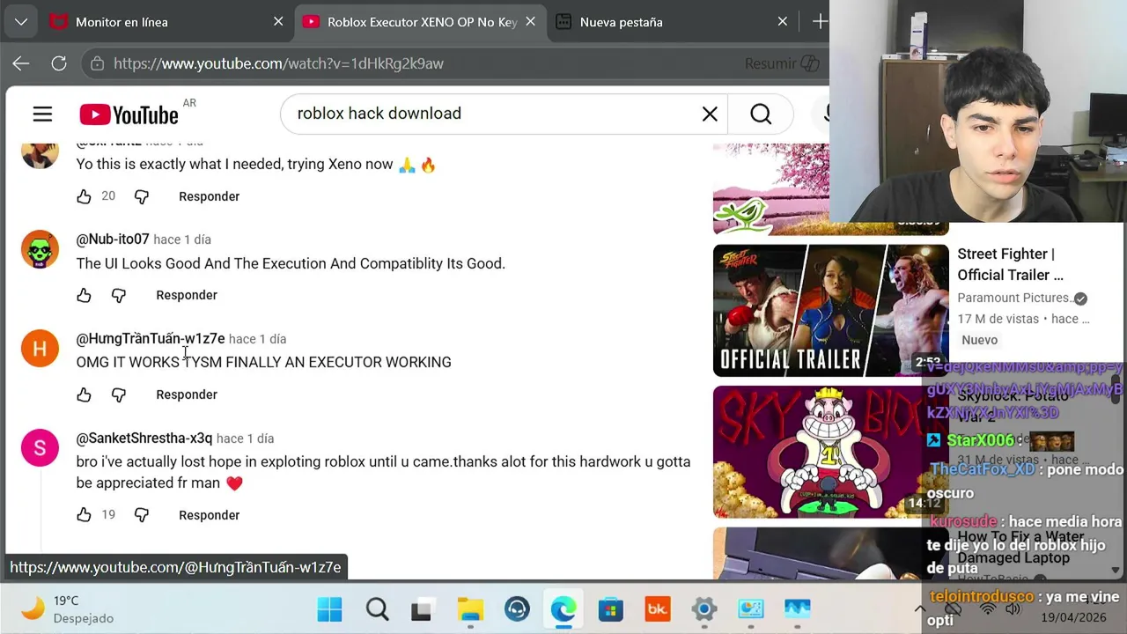
Task: Open the blue waveform monitor taskbar app
Action: click(x=797, y=609)
